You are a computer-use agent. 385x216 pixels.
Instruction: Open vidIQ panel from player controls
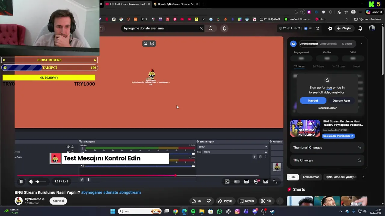pyautogui.click(x=227, y=181)
